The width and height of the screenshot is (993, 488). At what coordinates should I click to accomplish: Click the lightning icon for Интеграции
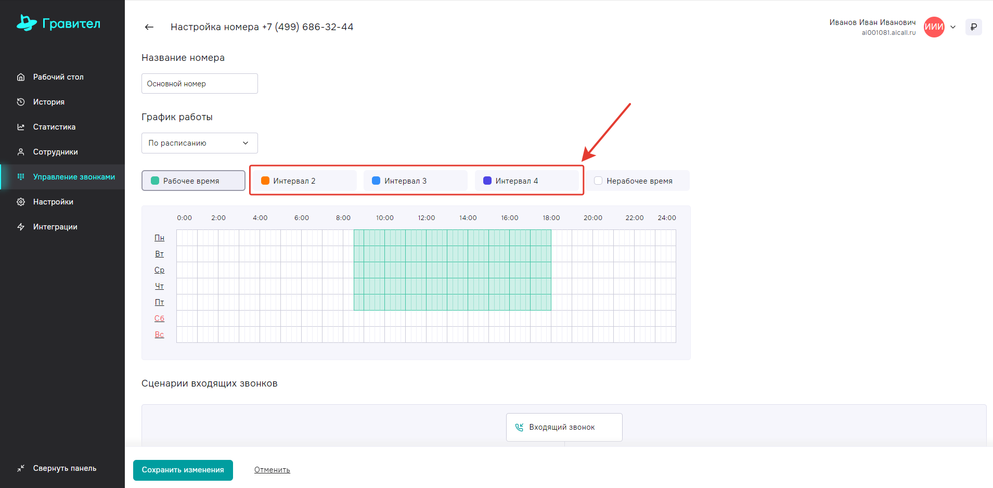(x=21, y=227)
